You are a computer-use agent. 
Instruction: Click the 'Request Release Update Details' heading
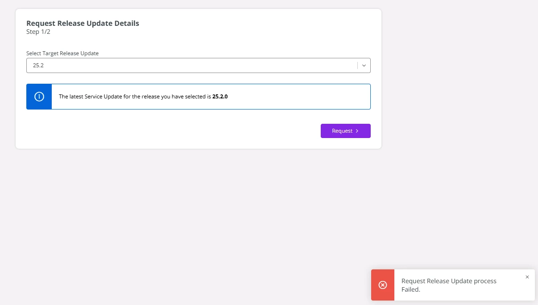83,23
